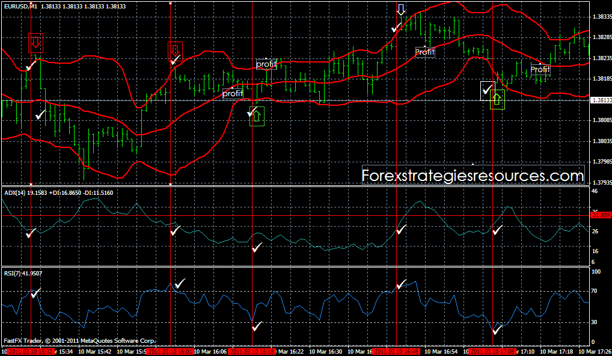Select the 2011.03.10 17:08 vertical line time label

(x=492, y=352)
